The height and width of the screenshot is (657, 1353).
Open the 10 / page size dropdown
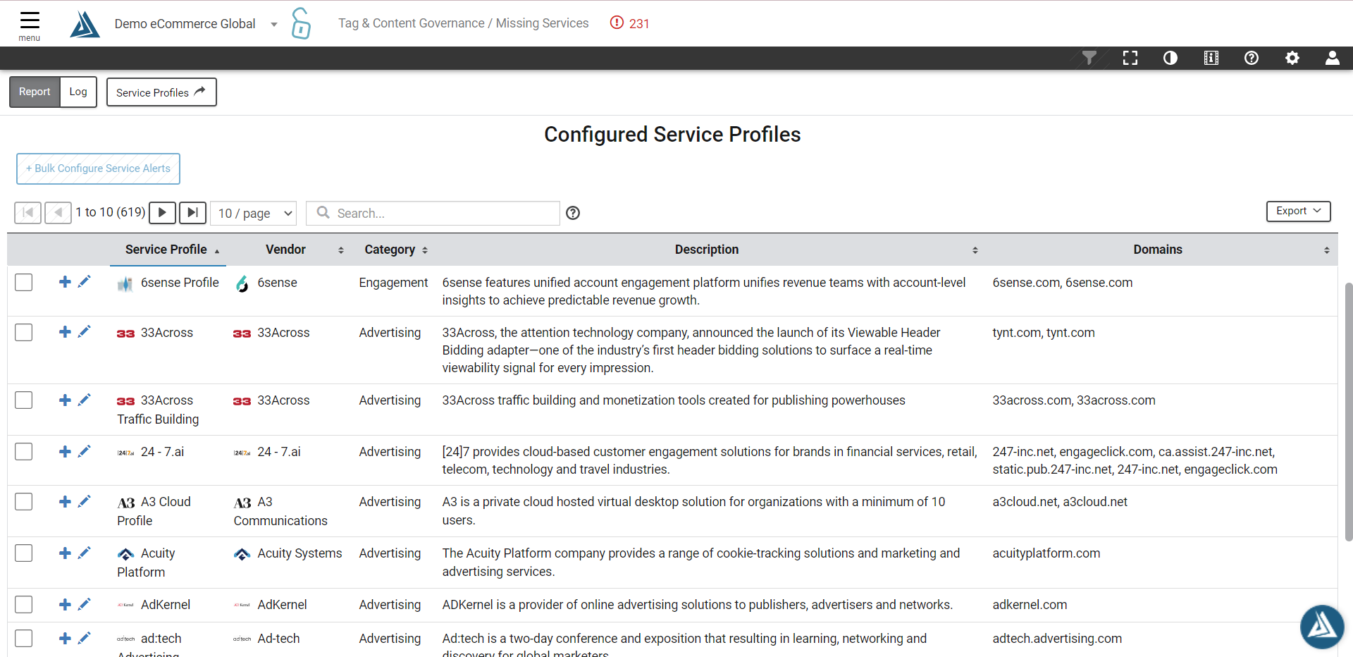[x=254, y=213]
